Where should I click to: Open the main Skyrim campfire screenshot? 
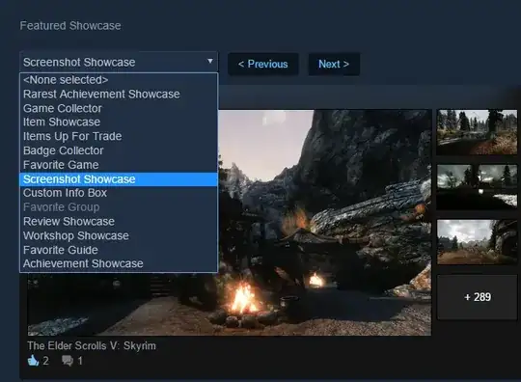(x=324, y=223)
